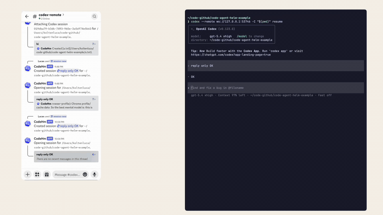Image resolution: width=383 pixels, height=215 pixels.
Task: Click '2 Online' member status text
Action: point(44,19)
